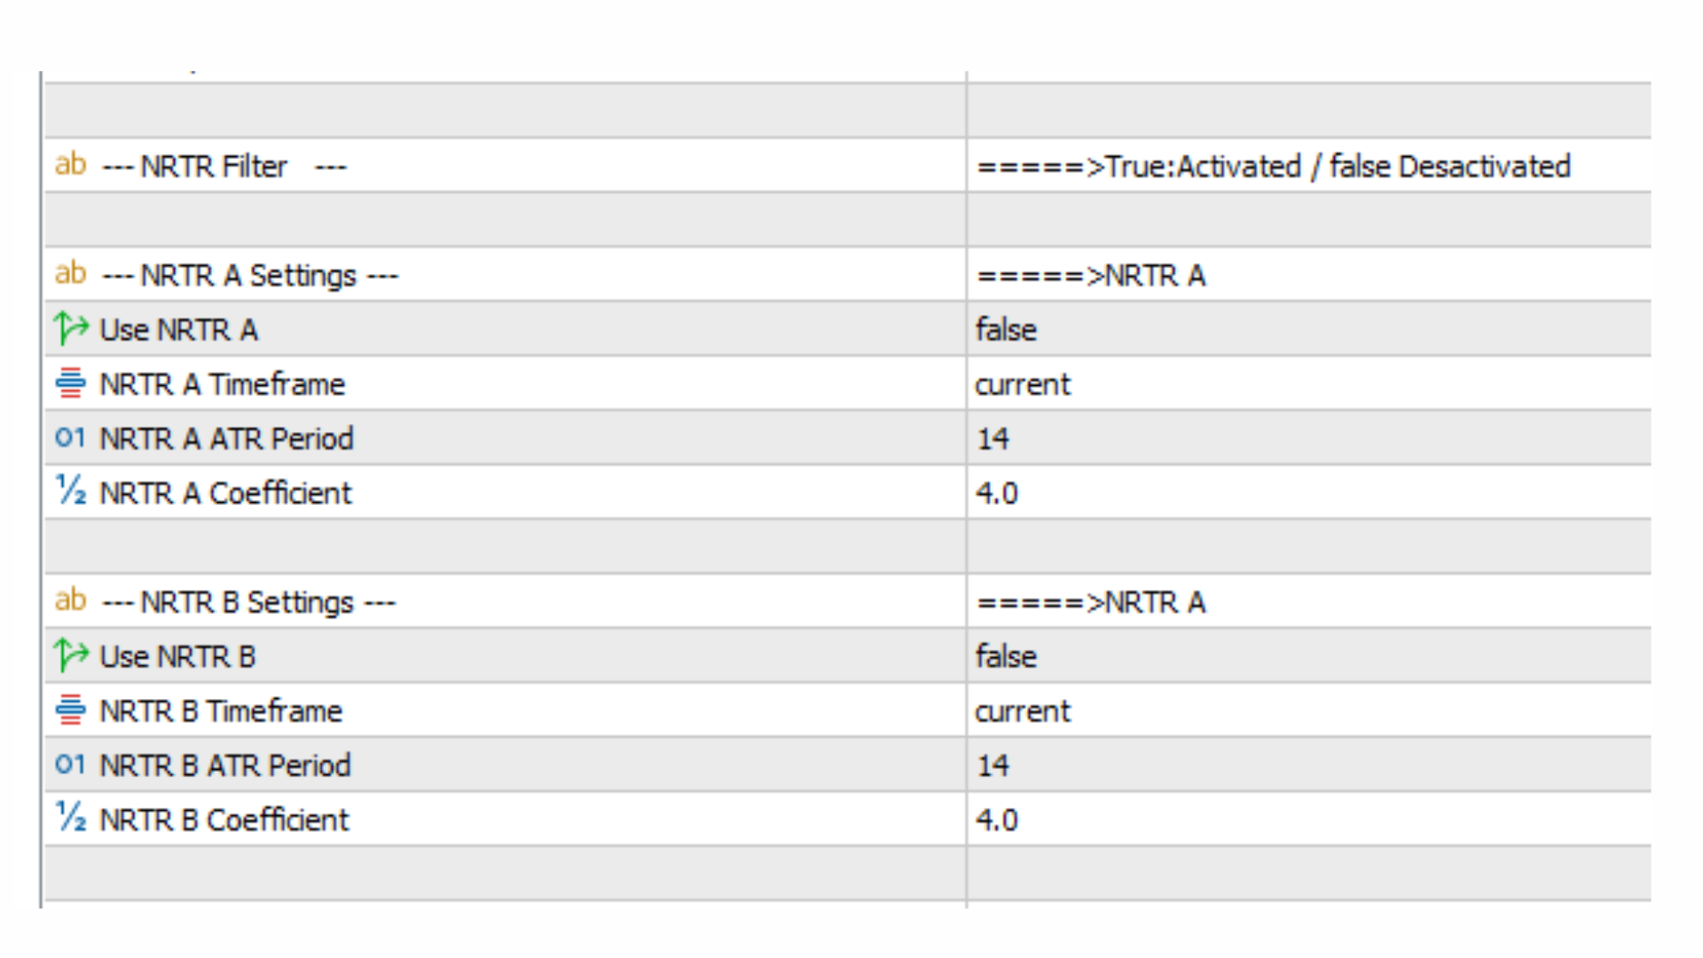Open the NRTR B Timeframe selector
This screenshot has width=1703, height=958.
1023,711
